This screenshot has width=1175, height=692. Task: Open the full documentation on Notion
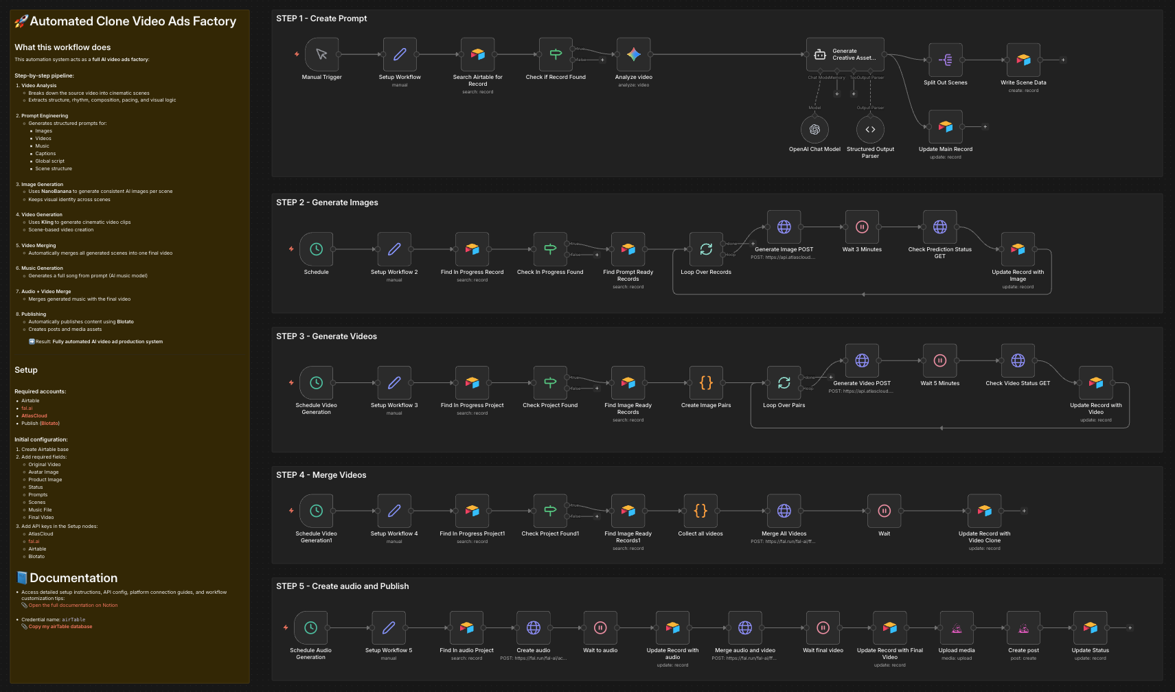tap(73, 605)
